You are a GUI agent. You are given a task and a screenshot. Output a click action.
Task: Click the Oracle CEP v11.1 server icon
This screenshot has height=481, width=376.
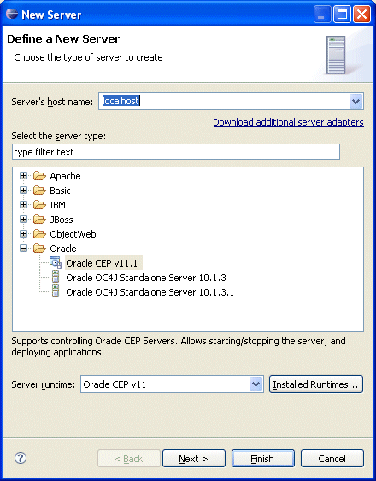(x=56, y=262)
